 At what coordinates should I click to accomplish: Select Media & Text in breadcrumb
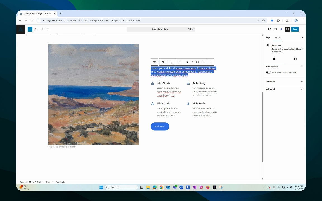[35, 182]
